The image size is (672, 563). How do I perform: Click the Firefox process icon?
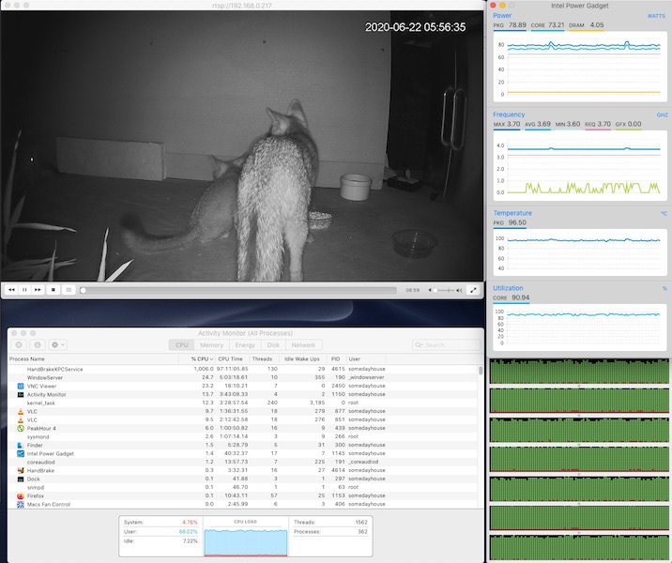click(x=20, y=495)
